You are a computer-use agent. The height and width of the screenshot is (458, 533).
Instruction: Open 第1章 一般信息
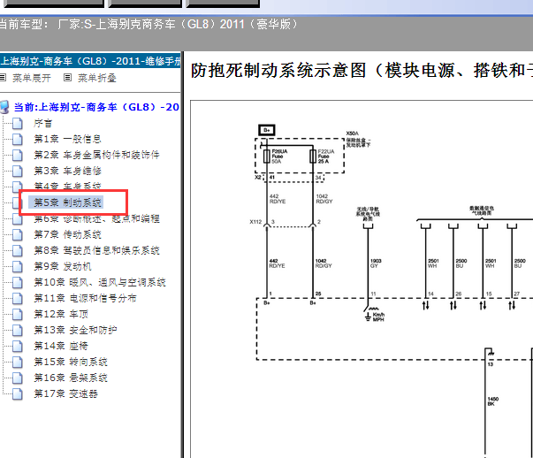coord(67,139)
